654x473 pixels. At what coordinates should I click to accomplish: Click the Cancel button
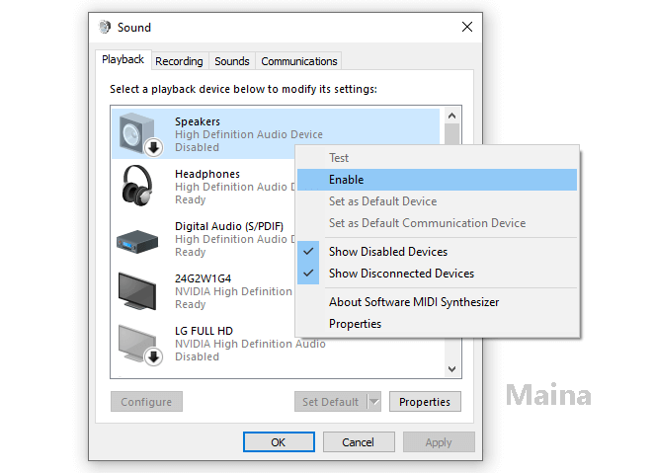click(359, 442)
